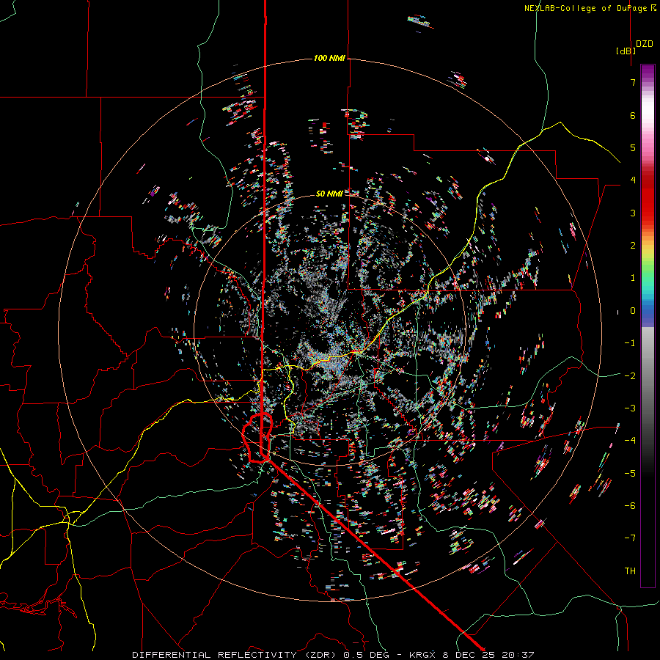
Task: Select the -7 value on the scale
Action: click(x=630, y=538)
